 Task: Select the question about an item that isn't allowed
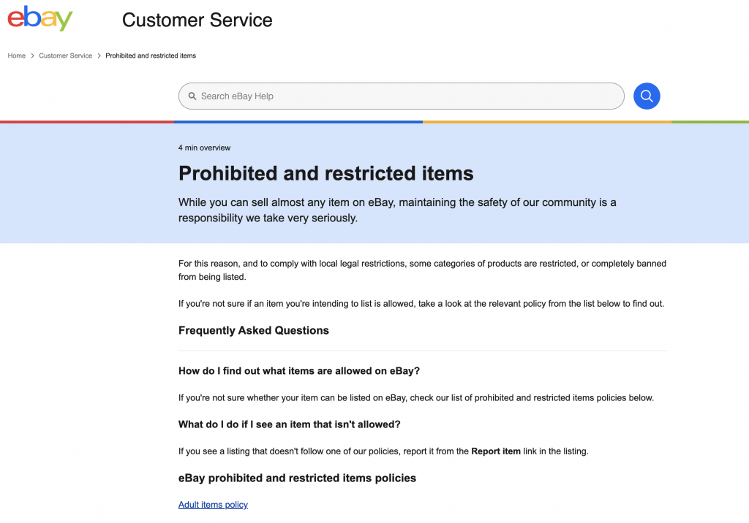pyautogui.click(x=290, y=424)
